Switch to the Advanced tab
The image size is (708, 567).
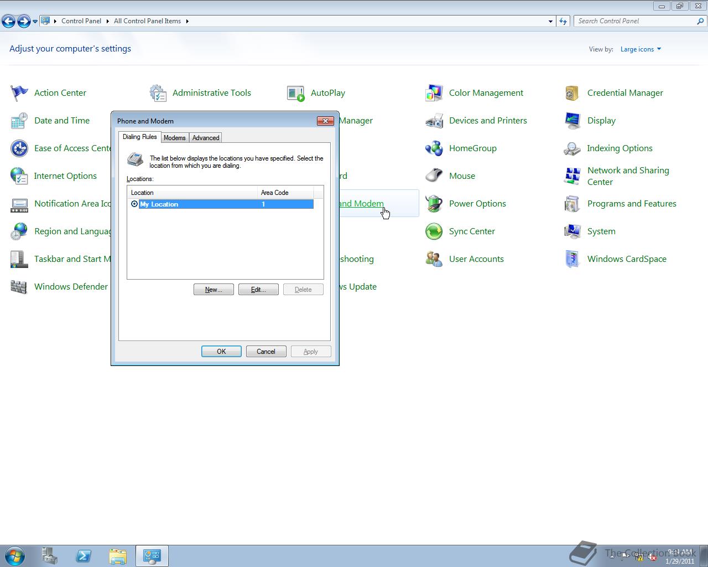[x=205, y=137]
